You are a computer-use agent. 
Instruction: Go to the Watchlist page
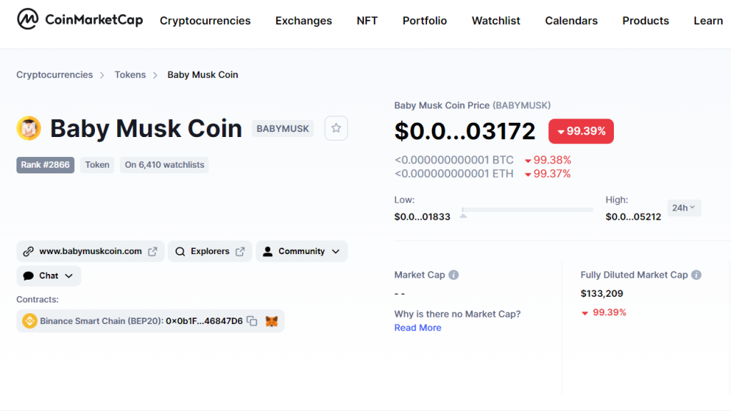(495, 21)
